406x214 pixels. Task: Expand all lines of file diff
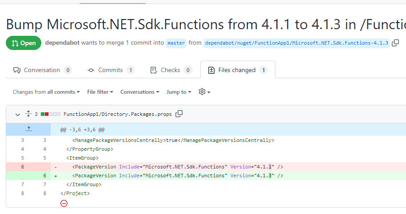(28, 114)
